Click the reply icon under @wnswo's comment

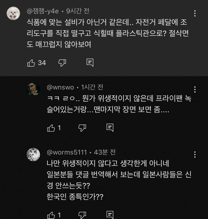(110, 128)
